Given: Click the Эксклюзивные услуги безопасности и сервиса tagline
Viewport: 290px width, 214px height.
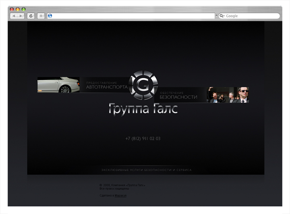Looking at the screenshot, I should tap(146, 170).
